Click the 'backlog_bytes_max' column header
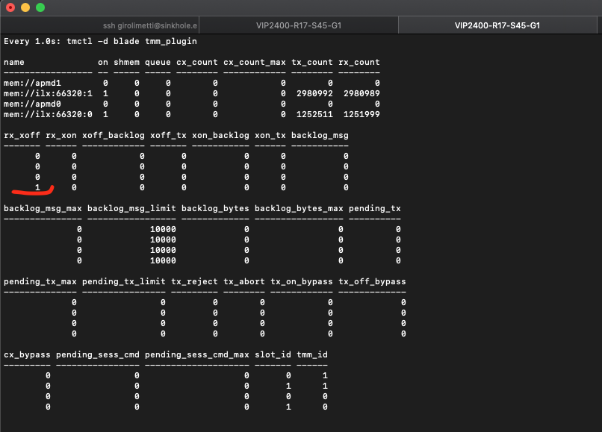Viewport: 602px width, 432px height. [299, 209]
